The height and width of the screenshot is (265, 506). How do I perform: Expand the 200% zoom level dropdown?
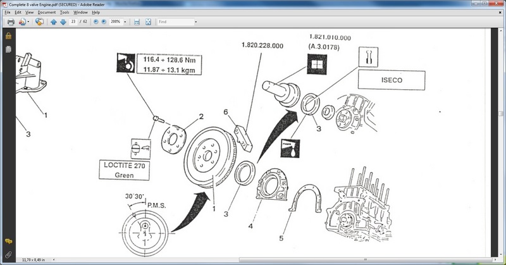click(126, 22)
